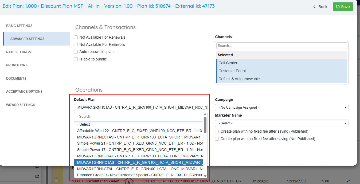
Task: Open the Rate Settings section
Action: pyautogui.click(x=19, y=52)
